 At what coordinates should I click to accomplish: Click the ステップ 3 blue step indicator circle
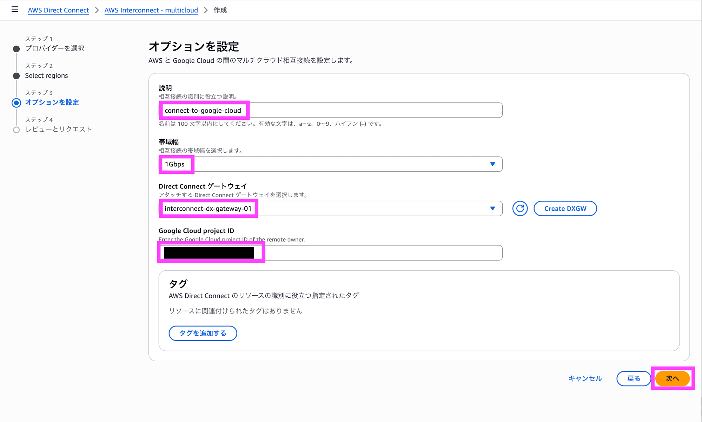pos(16,103)
